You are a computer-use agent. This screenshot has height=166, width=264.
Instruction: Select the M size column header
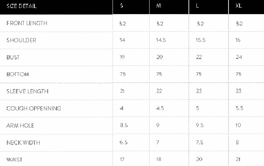(x=169, y=7)
